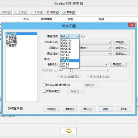
Task: Choose PDF 1.6 option
Action: click(70, 64)
